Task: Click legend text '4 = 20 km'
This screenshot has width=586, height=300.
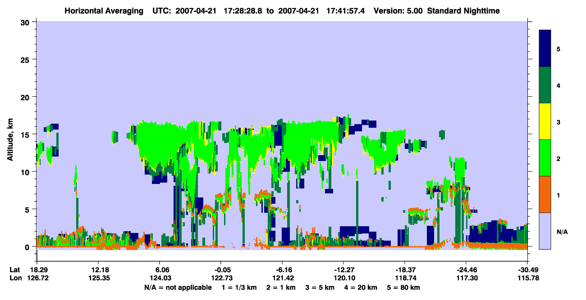Action: tap(362, 287)
